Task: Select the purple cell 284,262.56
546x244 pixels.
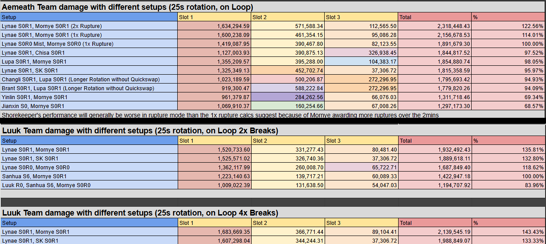Action: 288,97
